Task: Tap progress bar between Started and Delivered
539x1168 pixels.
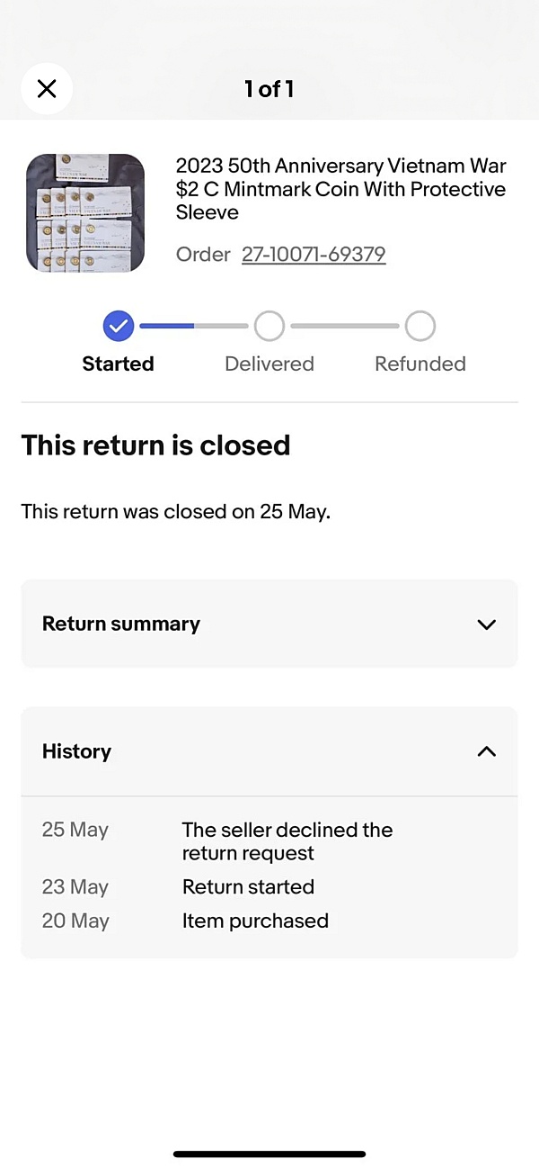Action: click(194, 326)
